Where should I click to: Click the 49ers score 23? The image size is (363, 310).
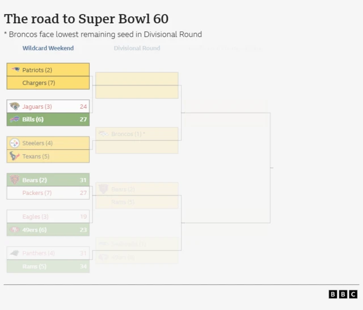pyautogui.click(x=83, y=230)
